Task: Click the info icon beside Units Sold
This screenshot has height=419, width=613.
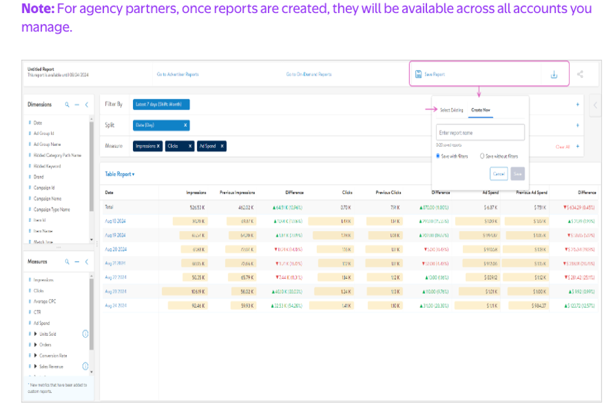Action: 85,334
